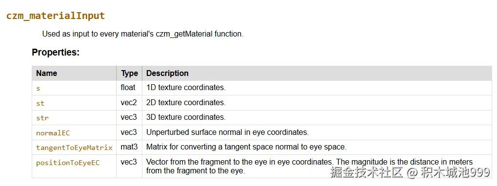Viewport: 497px width, 186px height.
Task: Select the 's' property name
Action: pyautogui.click(x=38, y=88)
